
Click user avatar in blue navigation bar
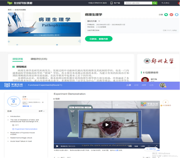click(x=162, y=85)
